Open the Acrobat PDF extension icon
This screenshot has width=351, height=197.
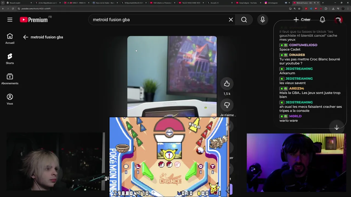306,8
